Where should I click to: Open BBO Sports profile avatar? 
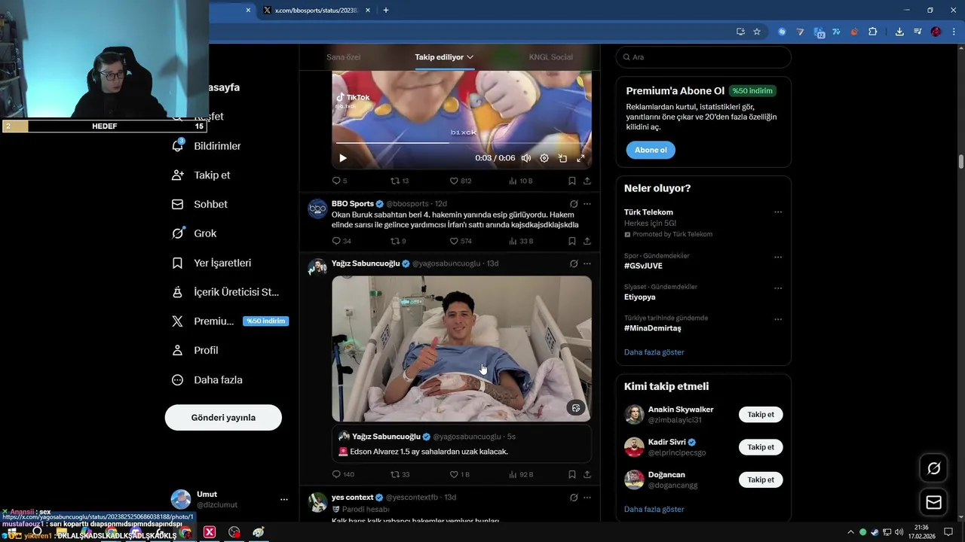pyautogui.click(x=317, y=209)
